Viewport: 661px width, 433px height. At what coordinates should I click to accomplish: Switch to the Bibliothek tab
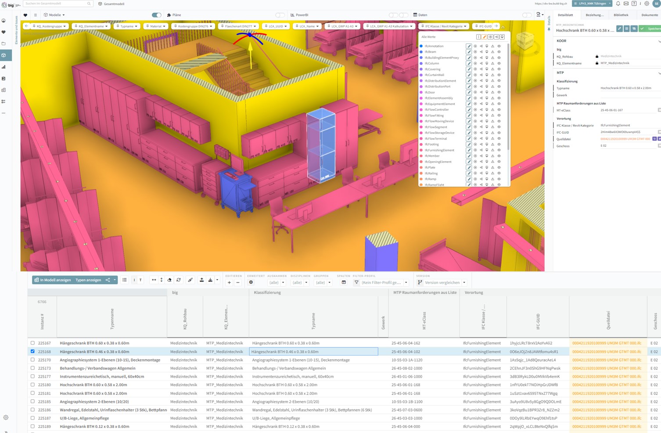621,15
